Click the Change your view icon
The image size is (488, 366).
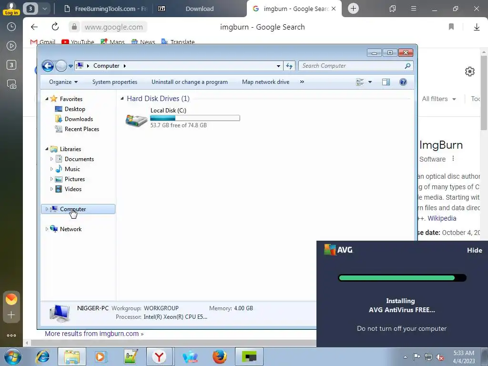[x=360, y=82]
